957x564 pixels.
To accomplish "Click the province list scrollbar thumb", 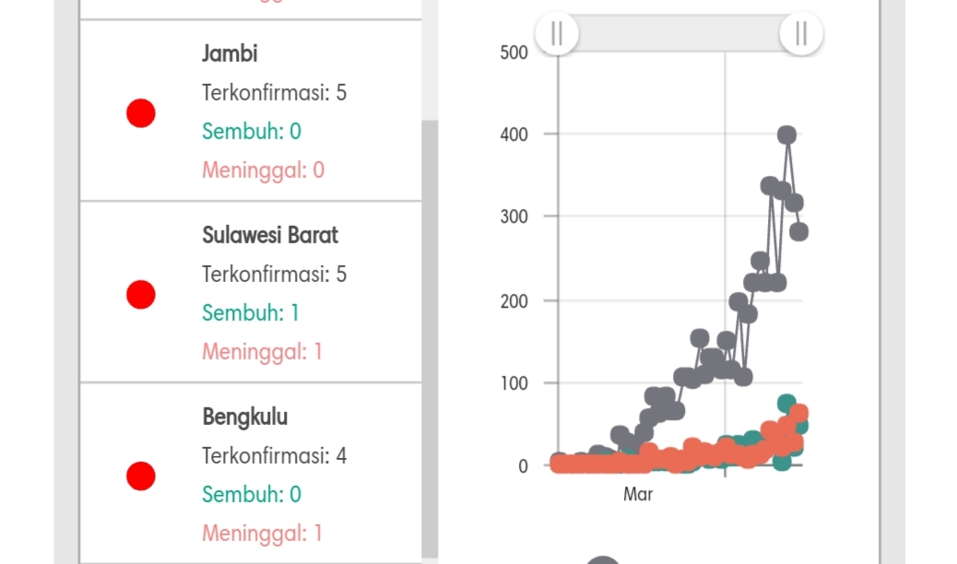I will (x=430, y=339).
